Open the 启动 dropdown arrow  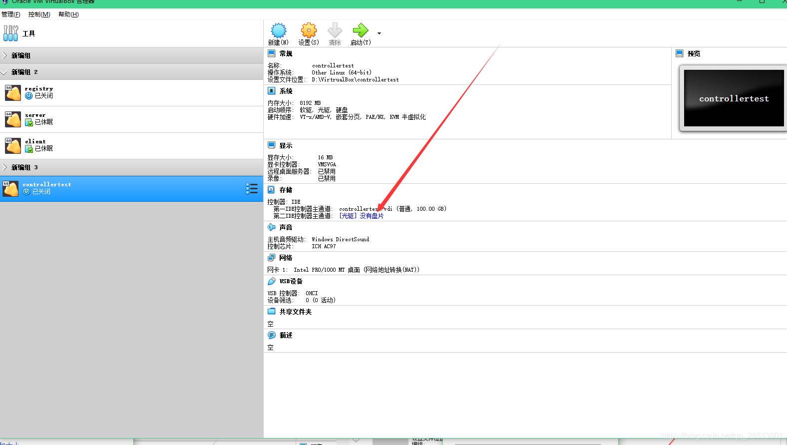point(379,33)
